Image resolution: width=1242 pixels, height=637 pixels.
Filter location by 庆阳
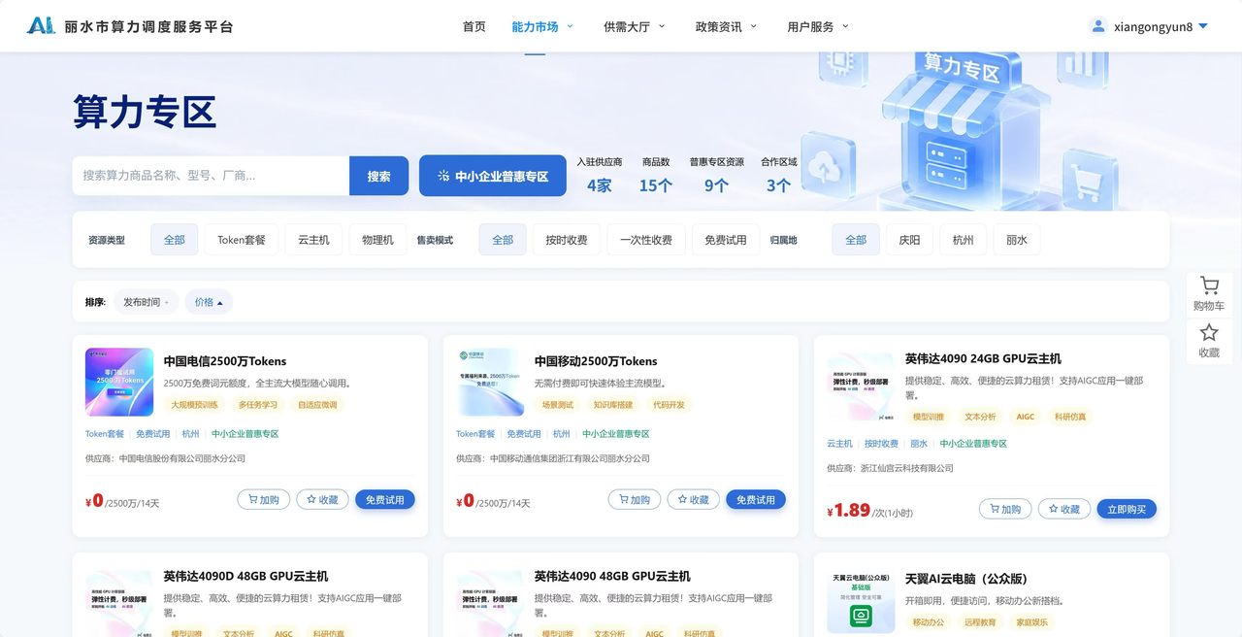[x=910, y=240]
